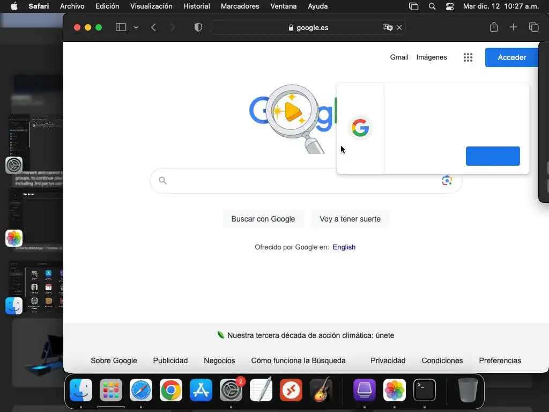
Task: Open Finder from the Dock
Action: tap(81, 389)
